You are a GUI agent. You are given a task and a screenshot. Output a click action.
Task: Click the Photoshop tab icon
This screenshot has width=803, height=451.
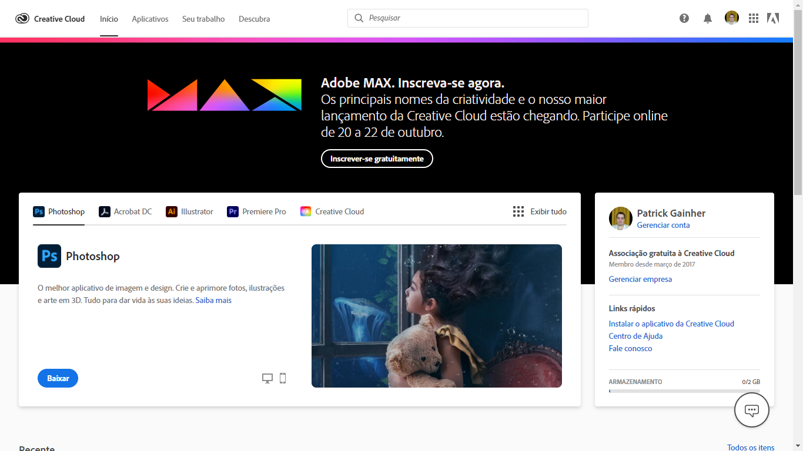[x=39, y=211]
